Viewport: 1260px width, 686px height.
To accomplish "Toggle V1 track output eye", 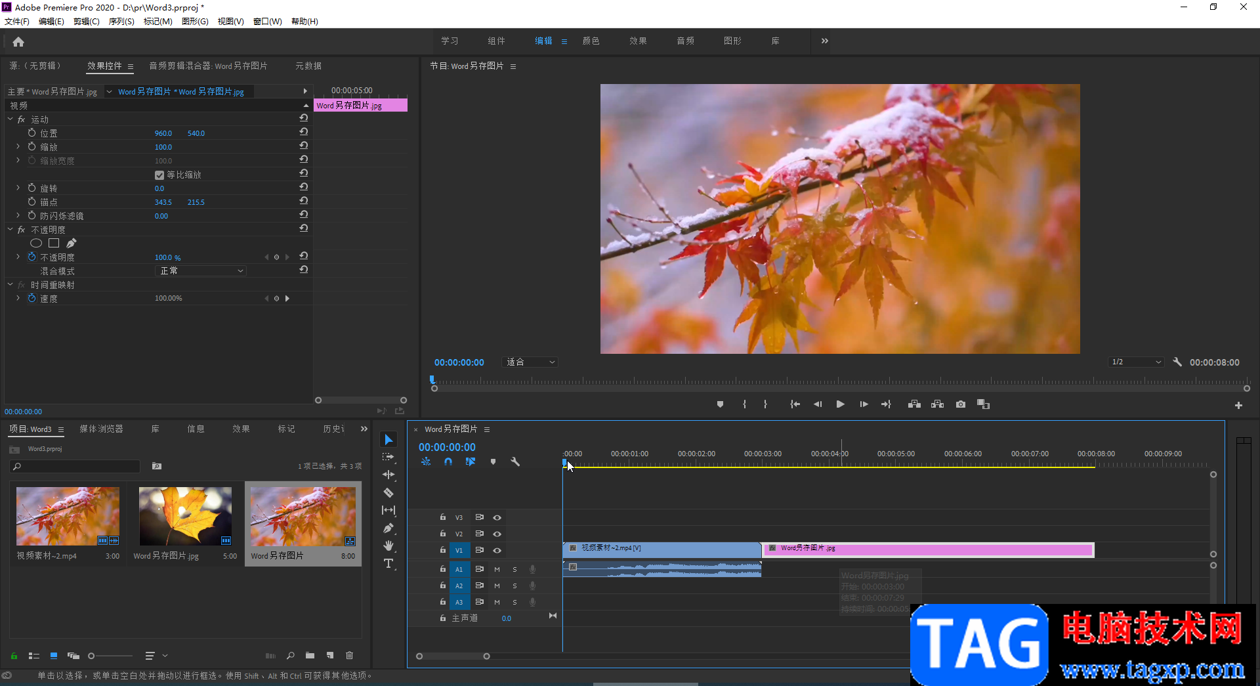I will coord(497,550).
